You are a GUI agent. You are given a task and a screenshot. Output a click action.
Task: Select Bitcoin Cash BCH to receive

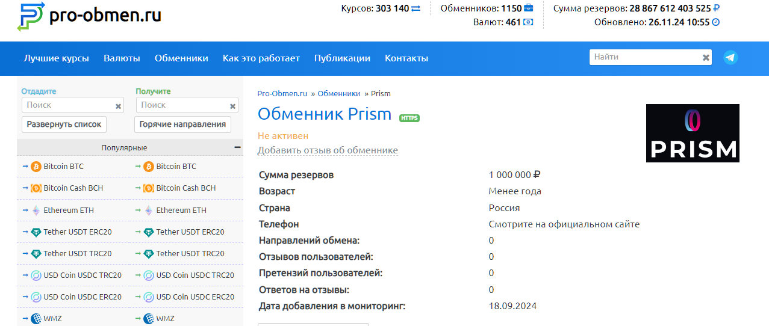pos(186,188)
